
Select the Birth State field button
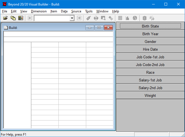(x=150, y=26)
